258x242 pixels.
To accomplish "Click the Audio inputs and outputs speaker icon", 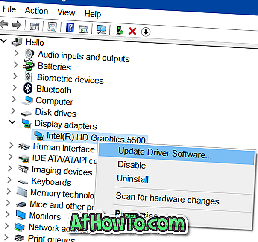I will (29, 54).
